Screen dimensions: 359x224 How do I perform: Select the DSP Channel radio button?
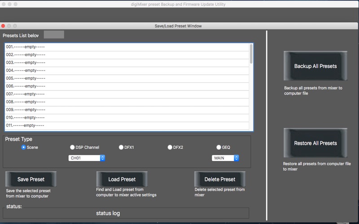pos(72,147)
